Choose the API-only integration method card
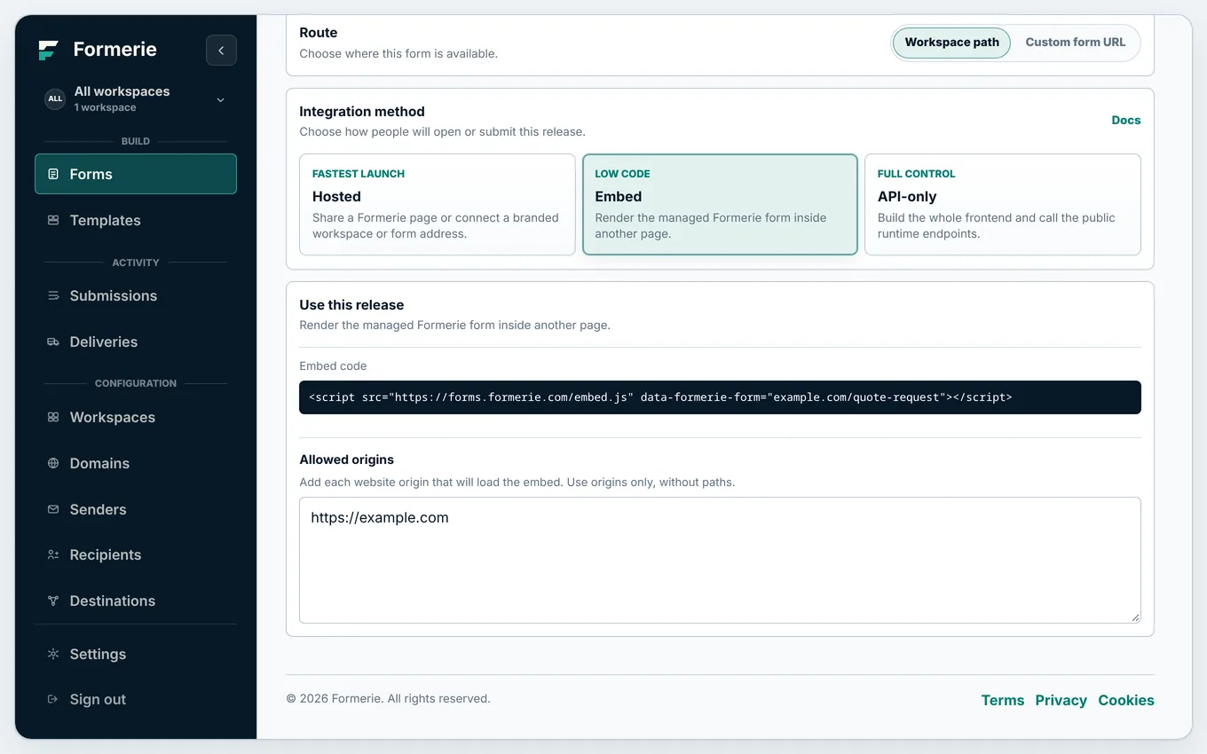Viewport: 1207px width, 754px height. coord(1003,204)
